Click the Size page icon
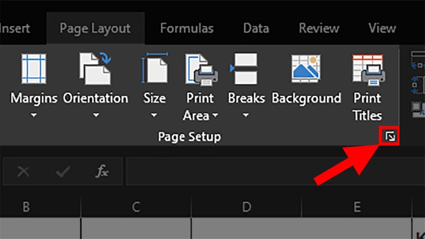This screenshot has height=239, width=425. pos(155,69)
